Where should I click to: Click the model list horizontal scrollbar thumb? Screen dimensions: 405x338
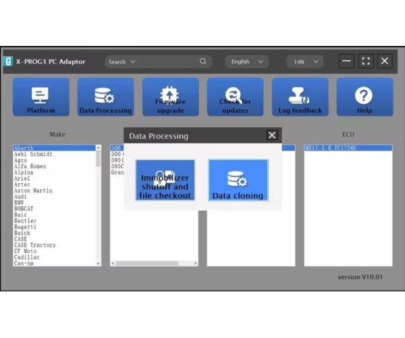(147, 264)
